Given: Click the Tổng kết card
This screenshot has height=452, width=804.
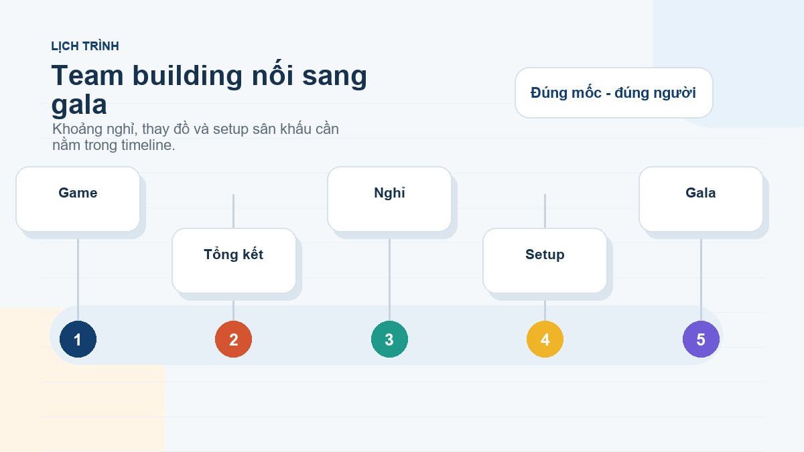Looking at the screenshot, I should click(x=234, y=260).
